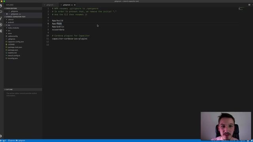Click the '.gitignore' status bar item
This screenshot has width=253, height=142.
[21, 141]
